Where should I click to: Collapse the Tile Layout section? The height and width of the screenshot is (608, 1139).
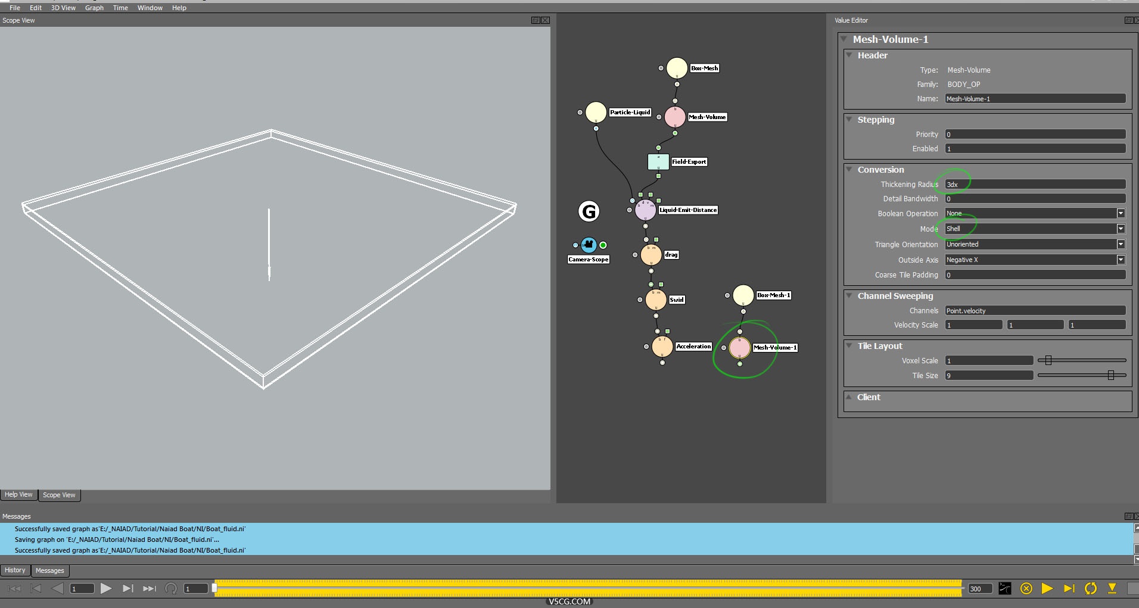(849, 345)
